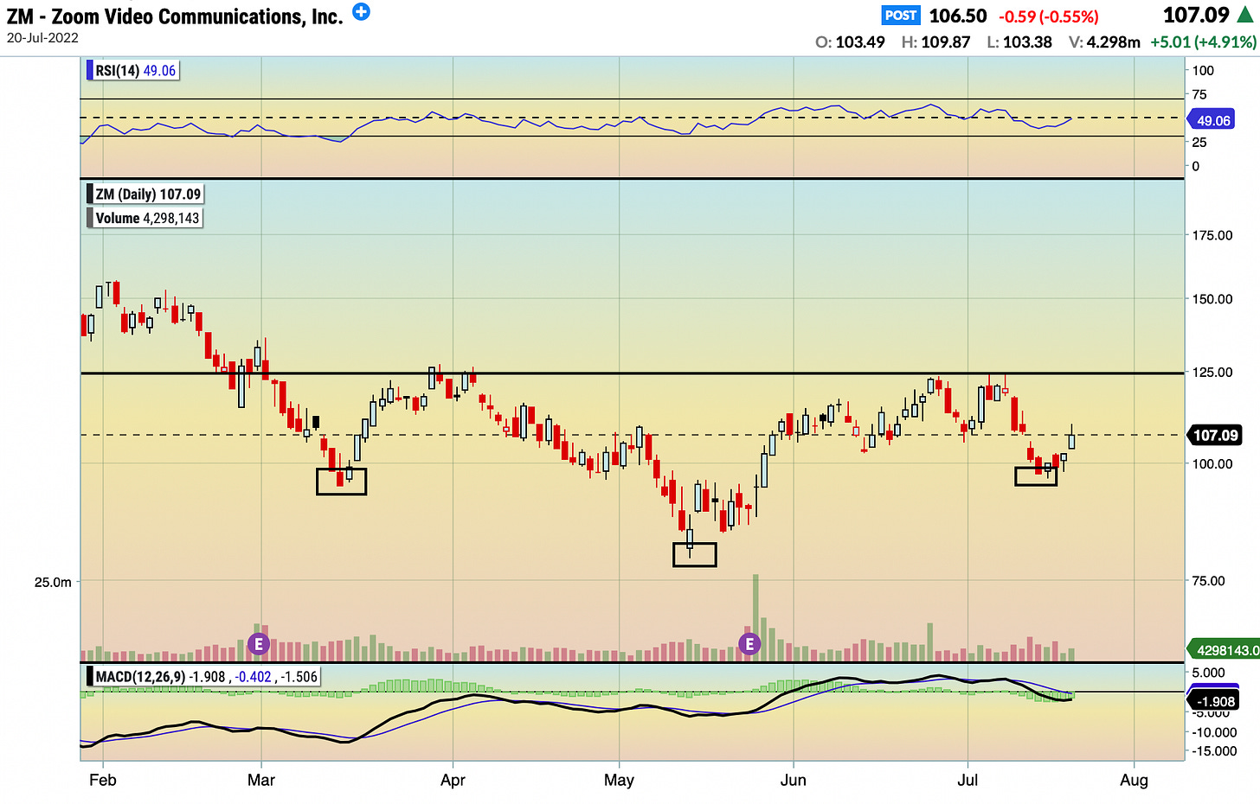Click the black 107.09 price tag on axis
This screenshot has height=804, width=1260.
(x=1214, y=435)
